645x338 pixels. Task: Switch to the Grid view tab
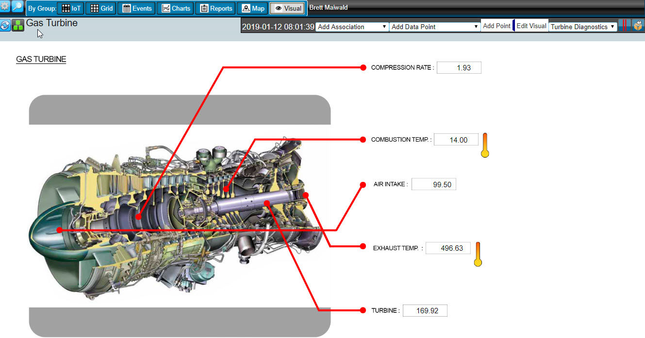point(101,8)
